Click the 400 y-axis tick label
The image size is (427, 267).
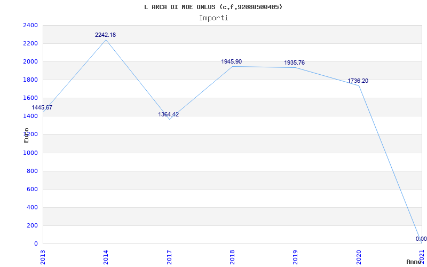(x=33, y=207)
